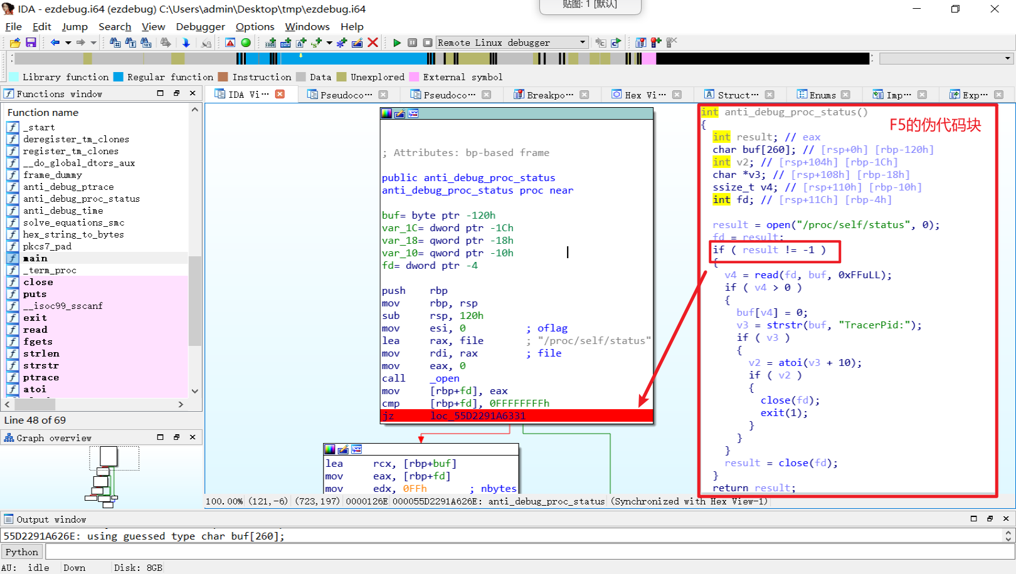Viewport: 1016px width, 574px height.
Task: Jump forward with the grey right arrow
Action: pyautogui.click(x=80, y=43)
